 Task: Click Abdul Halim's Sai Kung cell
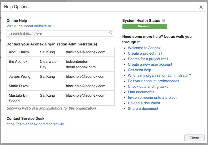pos(47,52)
